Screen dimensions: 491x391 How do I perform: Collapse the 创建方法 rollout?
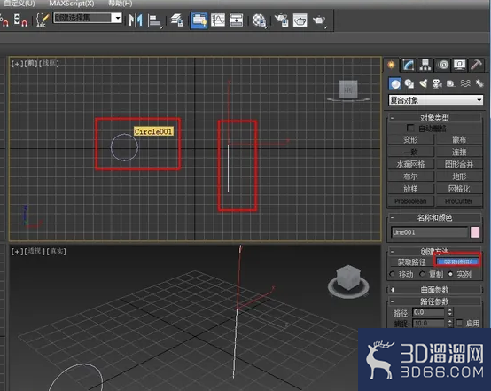point(434,251)
